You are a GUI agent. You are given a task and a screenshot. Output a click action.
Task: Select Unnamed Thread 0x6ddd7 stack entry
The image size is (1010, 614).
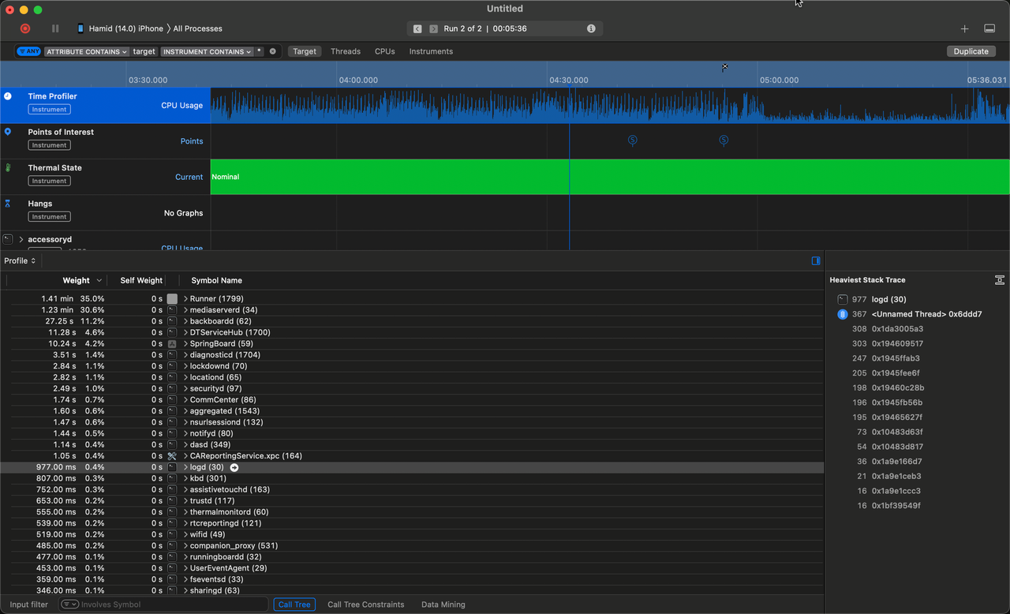click(x=926, y=314)
